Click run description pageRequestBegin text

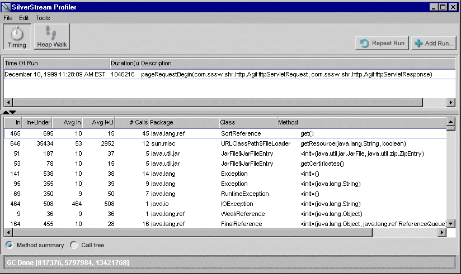[x=286, y=74]
